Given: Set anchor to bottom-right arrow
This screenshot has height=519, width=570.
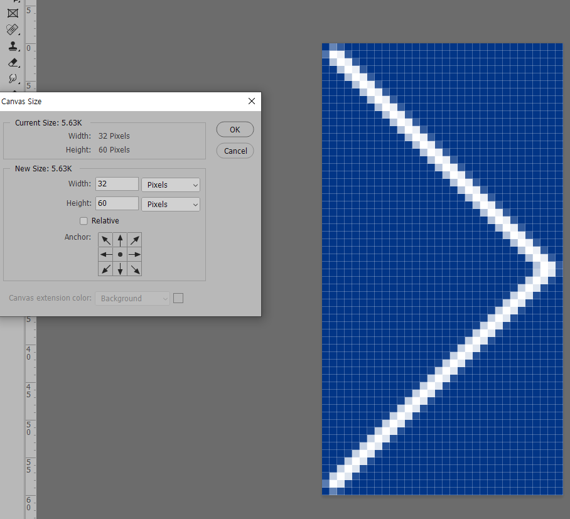Looking at the screenshot, I should [x=134, y=269].
